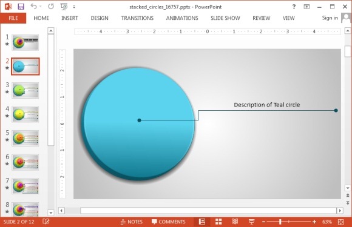Switch to the INSERT tab
Screen dimensions: 352x227
(x=70, y=18)
